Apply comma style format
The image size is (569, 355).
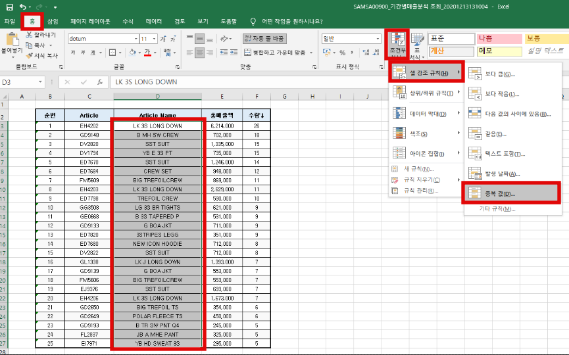pyautogui.click(x=352, y=53)
